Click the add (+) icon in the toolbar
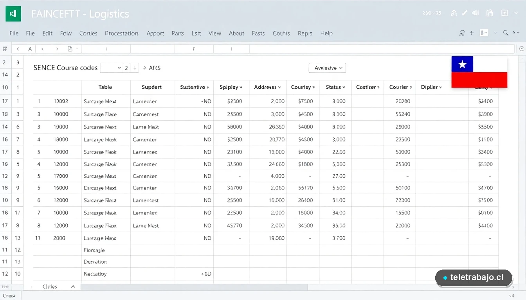The height and width of the screenshot is (300, 526). pos(471,33)
